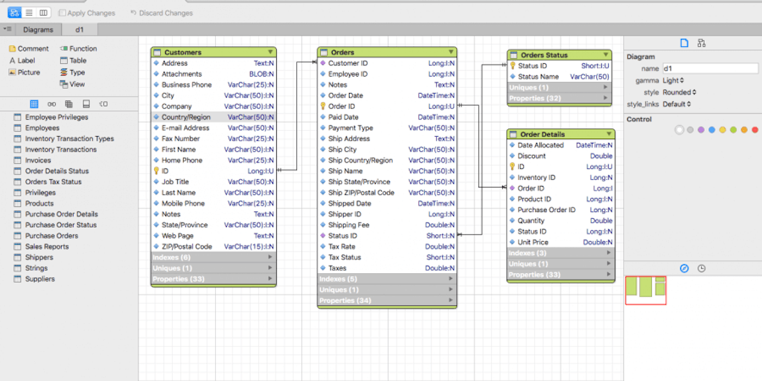Image resolution: width=762 pixels, height=381 pixels.
Task: Switch to diagram view mode
Action: (x=15, y=13)
